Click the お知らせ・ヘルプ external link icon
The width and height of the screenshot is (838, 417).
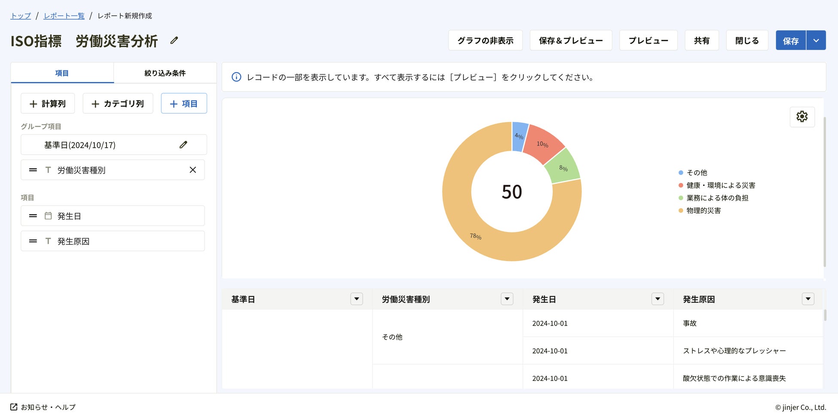click(x=14, y=407)
